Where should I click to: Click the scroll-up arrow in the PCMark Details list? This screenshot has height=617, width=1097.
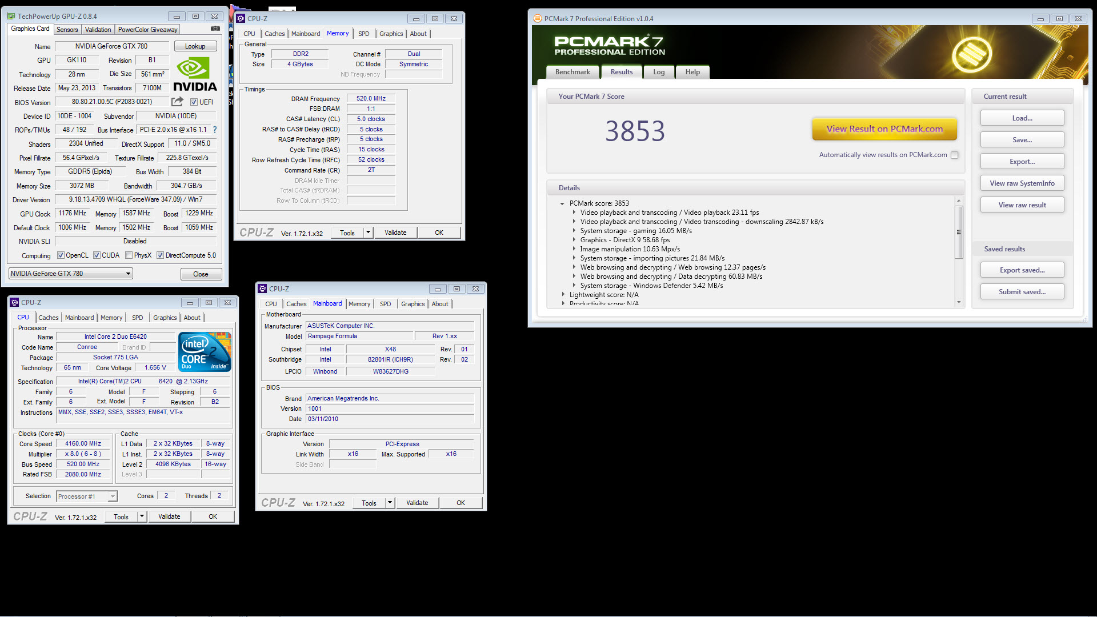pyautogui.click(x=959, y=201)
